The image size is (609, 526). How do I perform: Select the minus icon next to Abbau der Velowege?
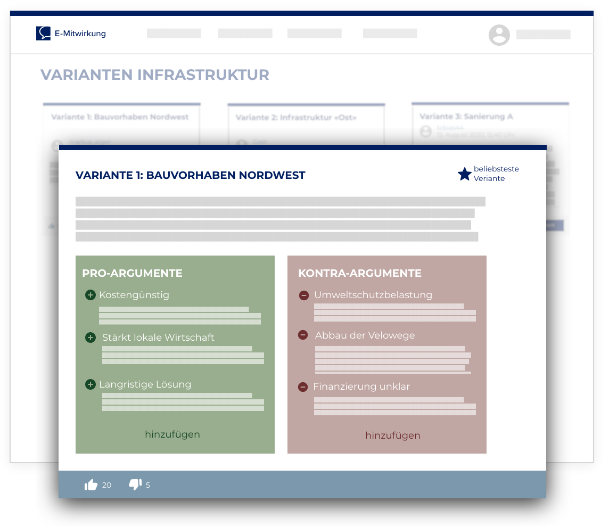pyautogui.click(x=303, y=335)
